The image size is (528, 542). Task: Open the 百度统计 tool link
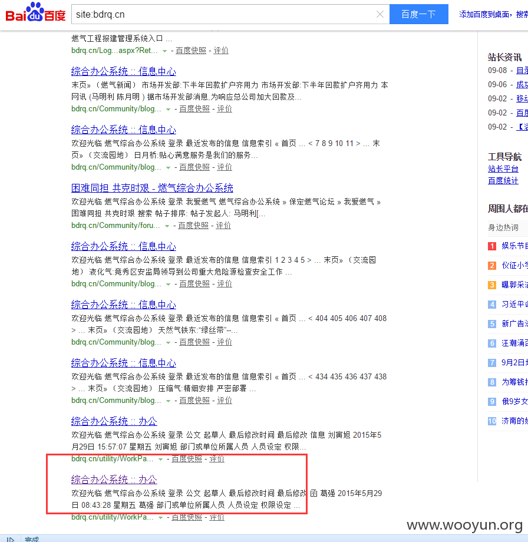coord(503,181)
